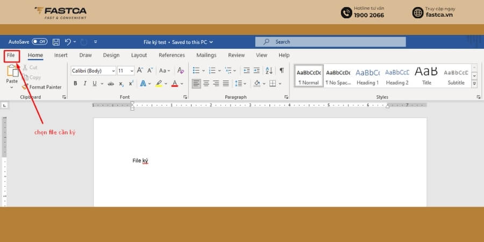
Task: Open the File menu tab
Action: (x=11, y=55)
